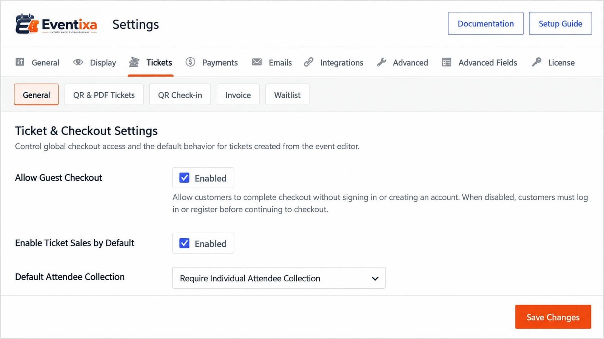The width and height of the screenshot is (604, 339).
Task: Click the Integrations link icon
Action: click(309, 62)
